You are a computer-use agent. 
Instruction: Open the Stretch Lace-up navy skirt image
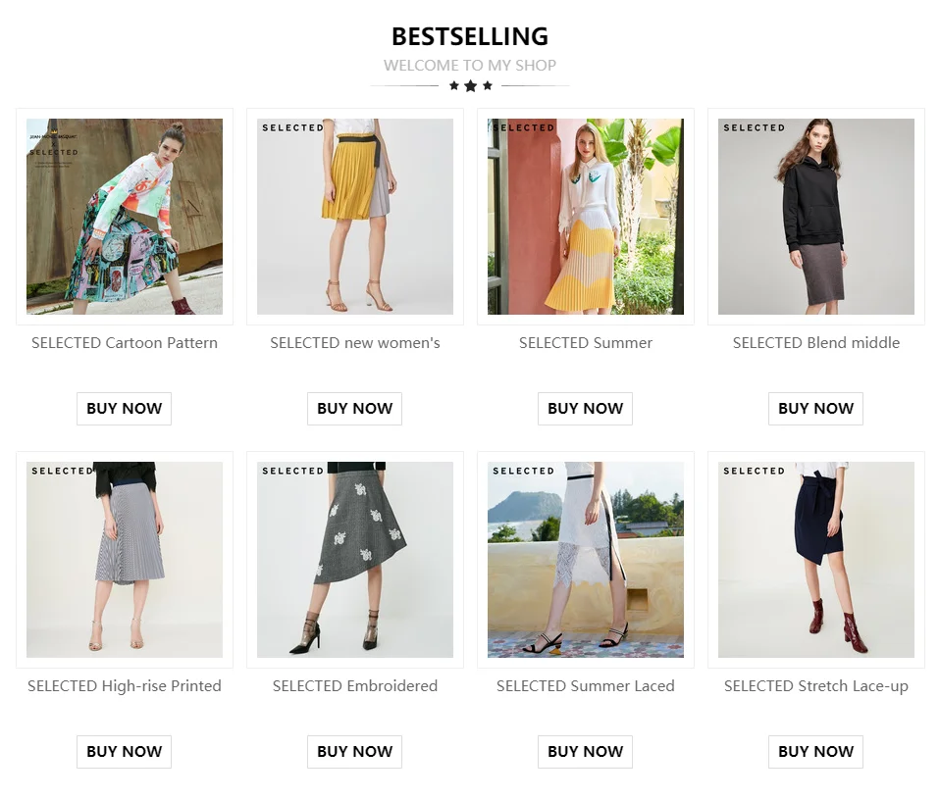click(x=816, y=559)
